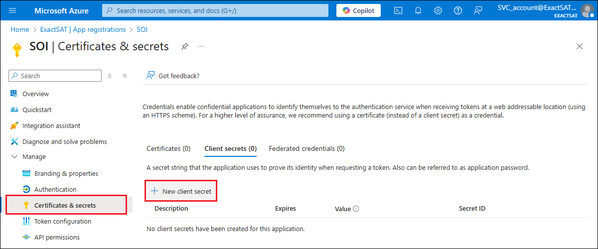Click New client secret
The width and height of the screenshot is (598, 249).
[x=181, y=191]
